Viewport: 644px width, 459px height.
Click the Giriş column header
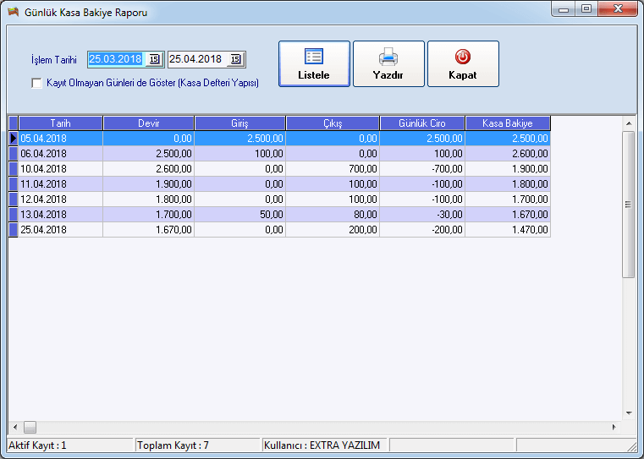pos(239,123)
